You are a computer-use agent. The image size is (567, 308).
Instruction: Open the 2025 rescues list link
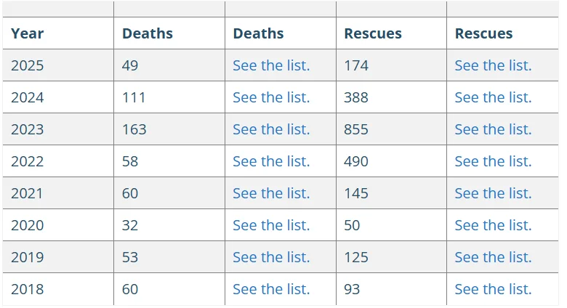click(493, 65)
